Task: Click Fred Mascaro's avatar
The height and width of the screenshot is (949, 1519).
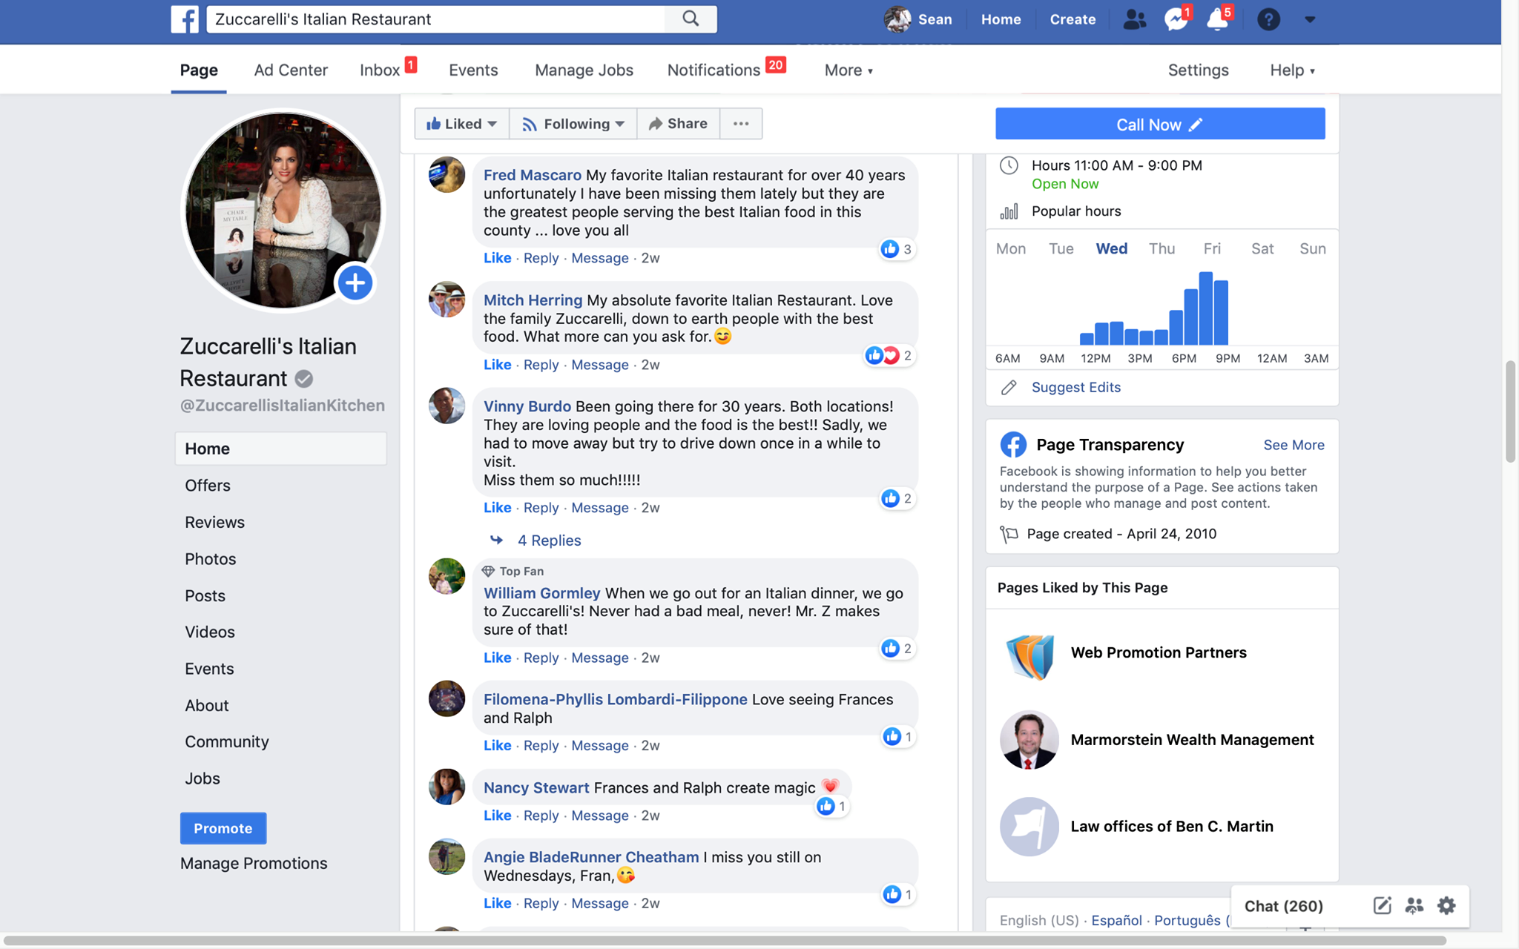Action: coord(447,175)
